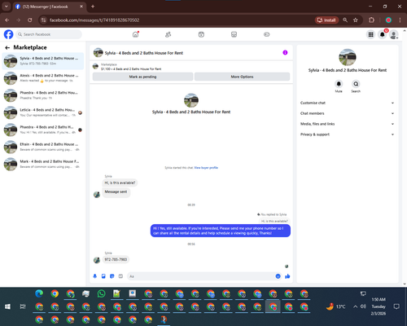The image size is (407, 326).
Task: Search in conversation with magnifier icon
Action: point(356,84)
